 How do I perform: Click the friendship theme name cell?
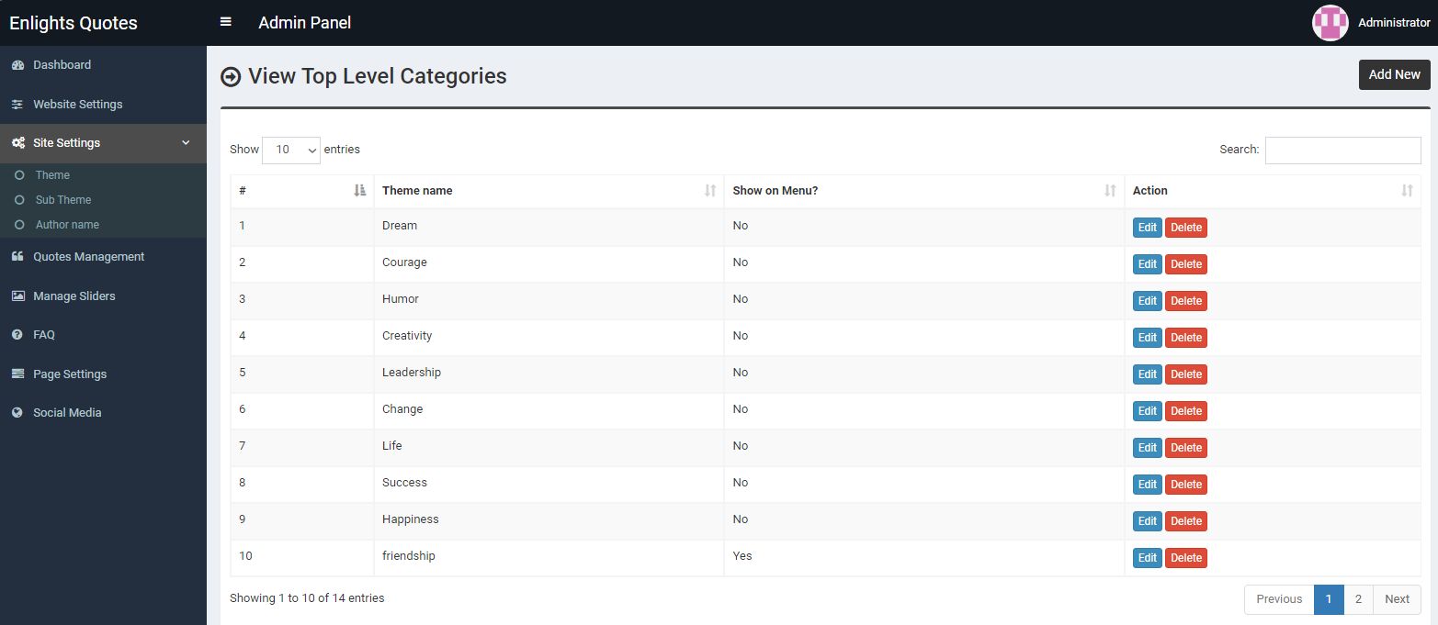549,558
